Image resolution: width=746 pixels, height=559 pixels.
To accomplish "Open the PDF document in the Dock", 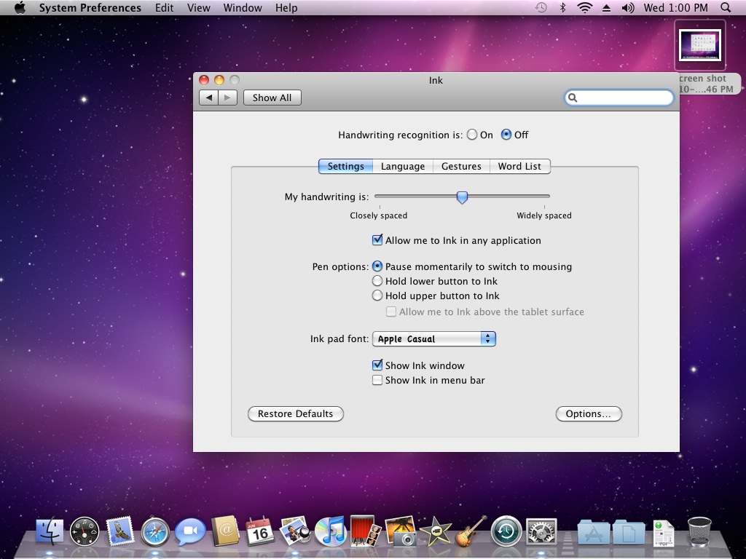I will pos(664,533).
